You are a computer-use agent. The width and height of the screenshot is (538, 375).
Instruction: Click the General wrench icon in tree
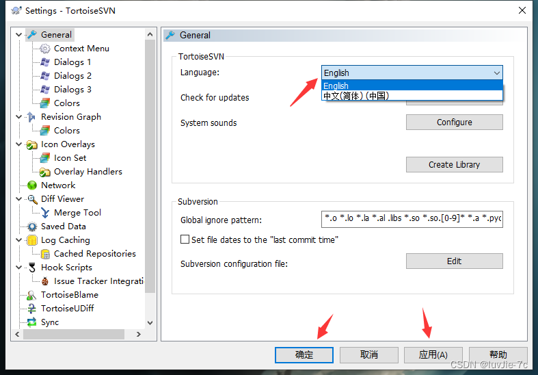(x=32, y=35)
